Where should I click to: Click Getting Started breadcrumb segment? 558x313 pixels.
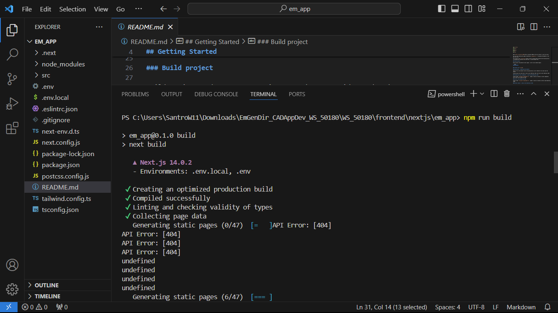(212, 42)
